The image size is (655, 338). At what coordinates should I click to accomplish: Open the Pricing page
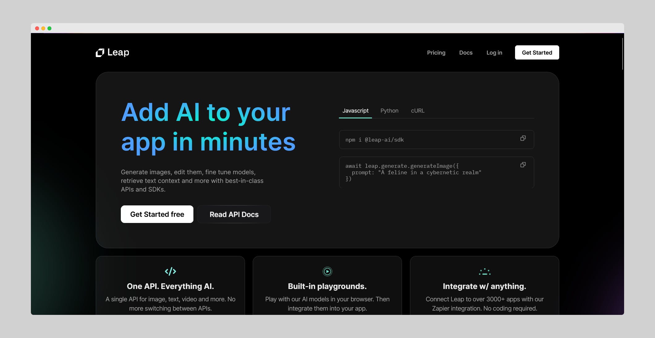[x=436, y=53]
